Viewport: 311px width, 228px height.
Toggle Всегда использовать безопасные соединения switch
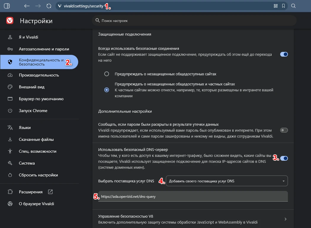(284, 54)
